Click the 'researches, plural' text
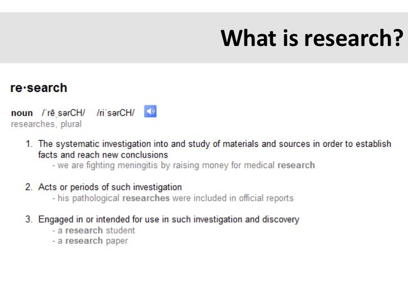408x306 pixels. point(47,124)
